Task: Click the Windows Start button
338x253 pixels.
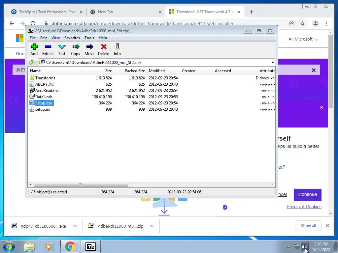Action: click(x=9, y=246)
